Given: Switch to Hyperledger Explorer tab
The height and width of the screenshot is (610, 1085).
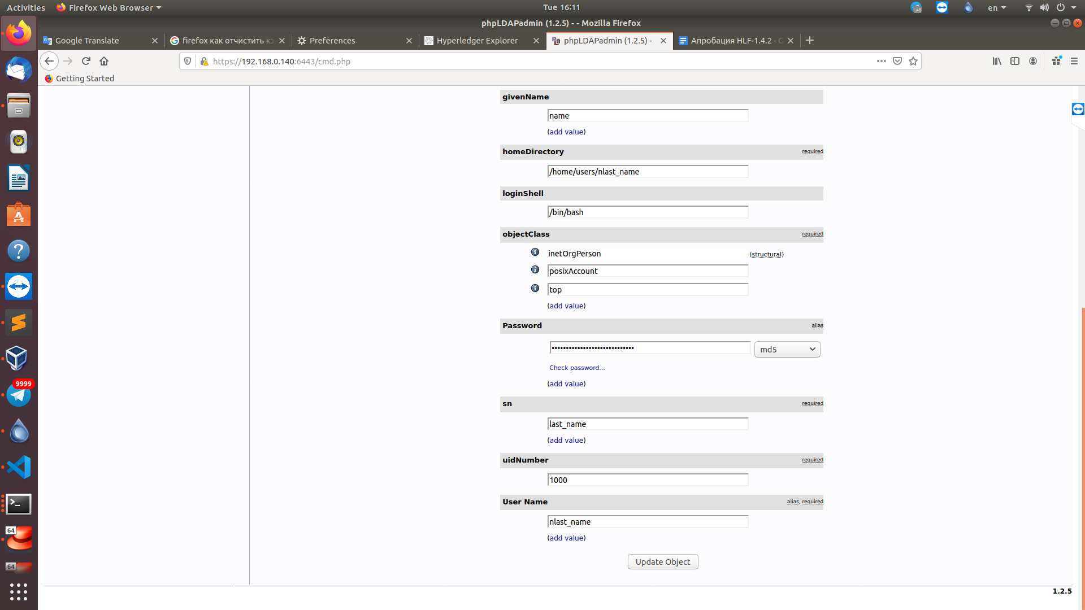Looking at the screenshot, I should coord(477,41).
